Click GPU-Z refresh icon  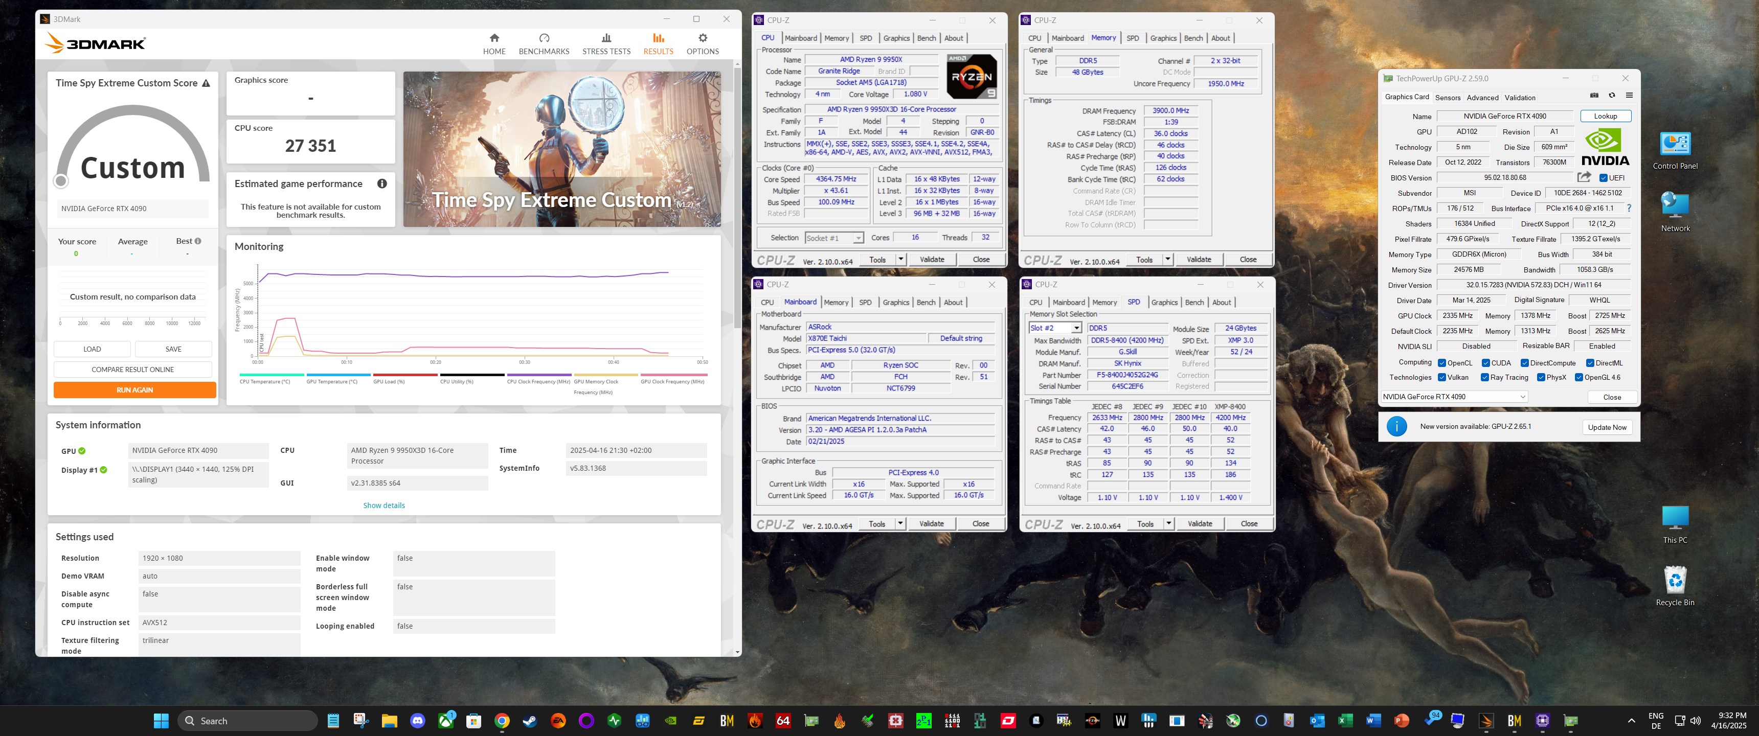point(1612,96)
